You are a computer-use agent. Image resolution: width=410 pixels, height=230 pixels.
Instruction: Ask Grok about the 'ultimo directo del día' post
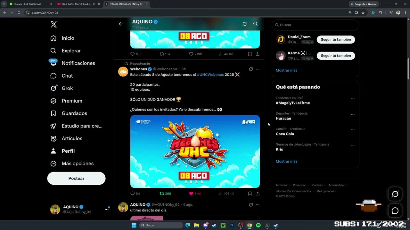pyautogui.click(x=251, y=204)
